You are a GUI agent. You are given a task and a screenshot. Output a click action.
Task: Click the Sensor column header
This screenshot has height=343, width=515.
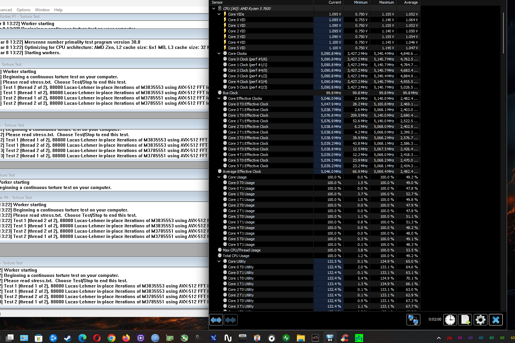point(262,2)
